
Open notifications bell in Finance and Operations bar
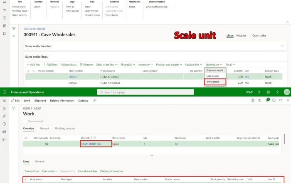tap(259, 92)
